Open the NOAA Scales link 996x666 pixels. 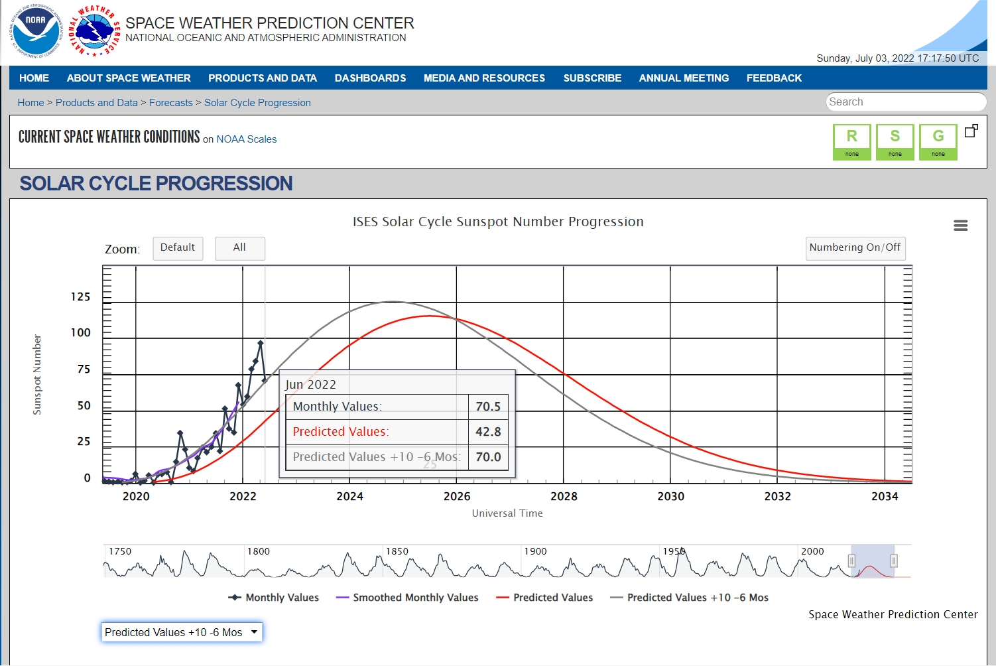247,139
